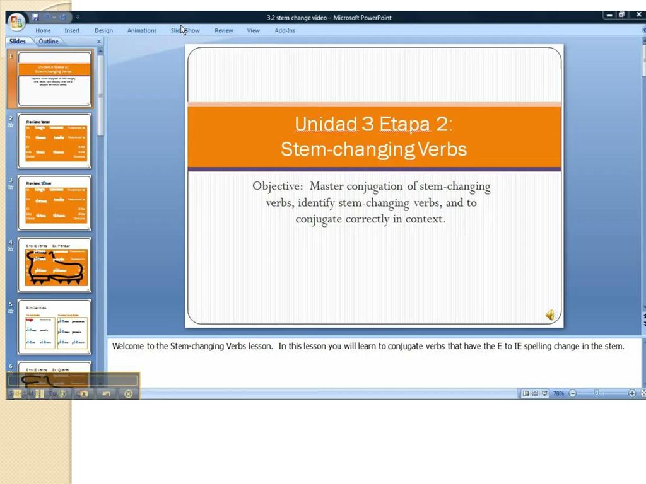Image resolution: width=646 pixels, height=484 pixels.
Task: Click the Objective subtitle text on the slide
Action: tap(371, 202)
